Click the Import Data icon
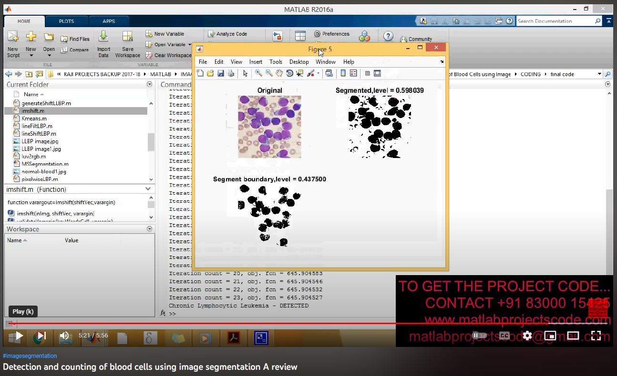Image resolution: width=617 pixels, height=376 pixels. [103, 44]
